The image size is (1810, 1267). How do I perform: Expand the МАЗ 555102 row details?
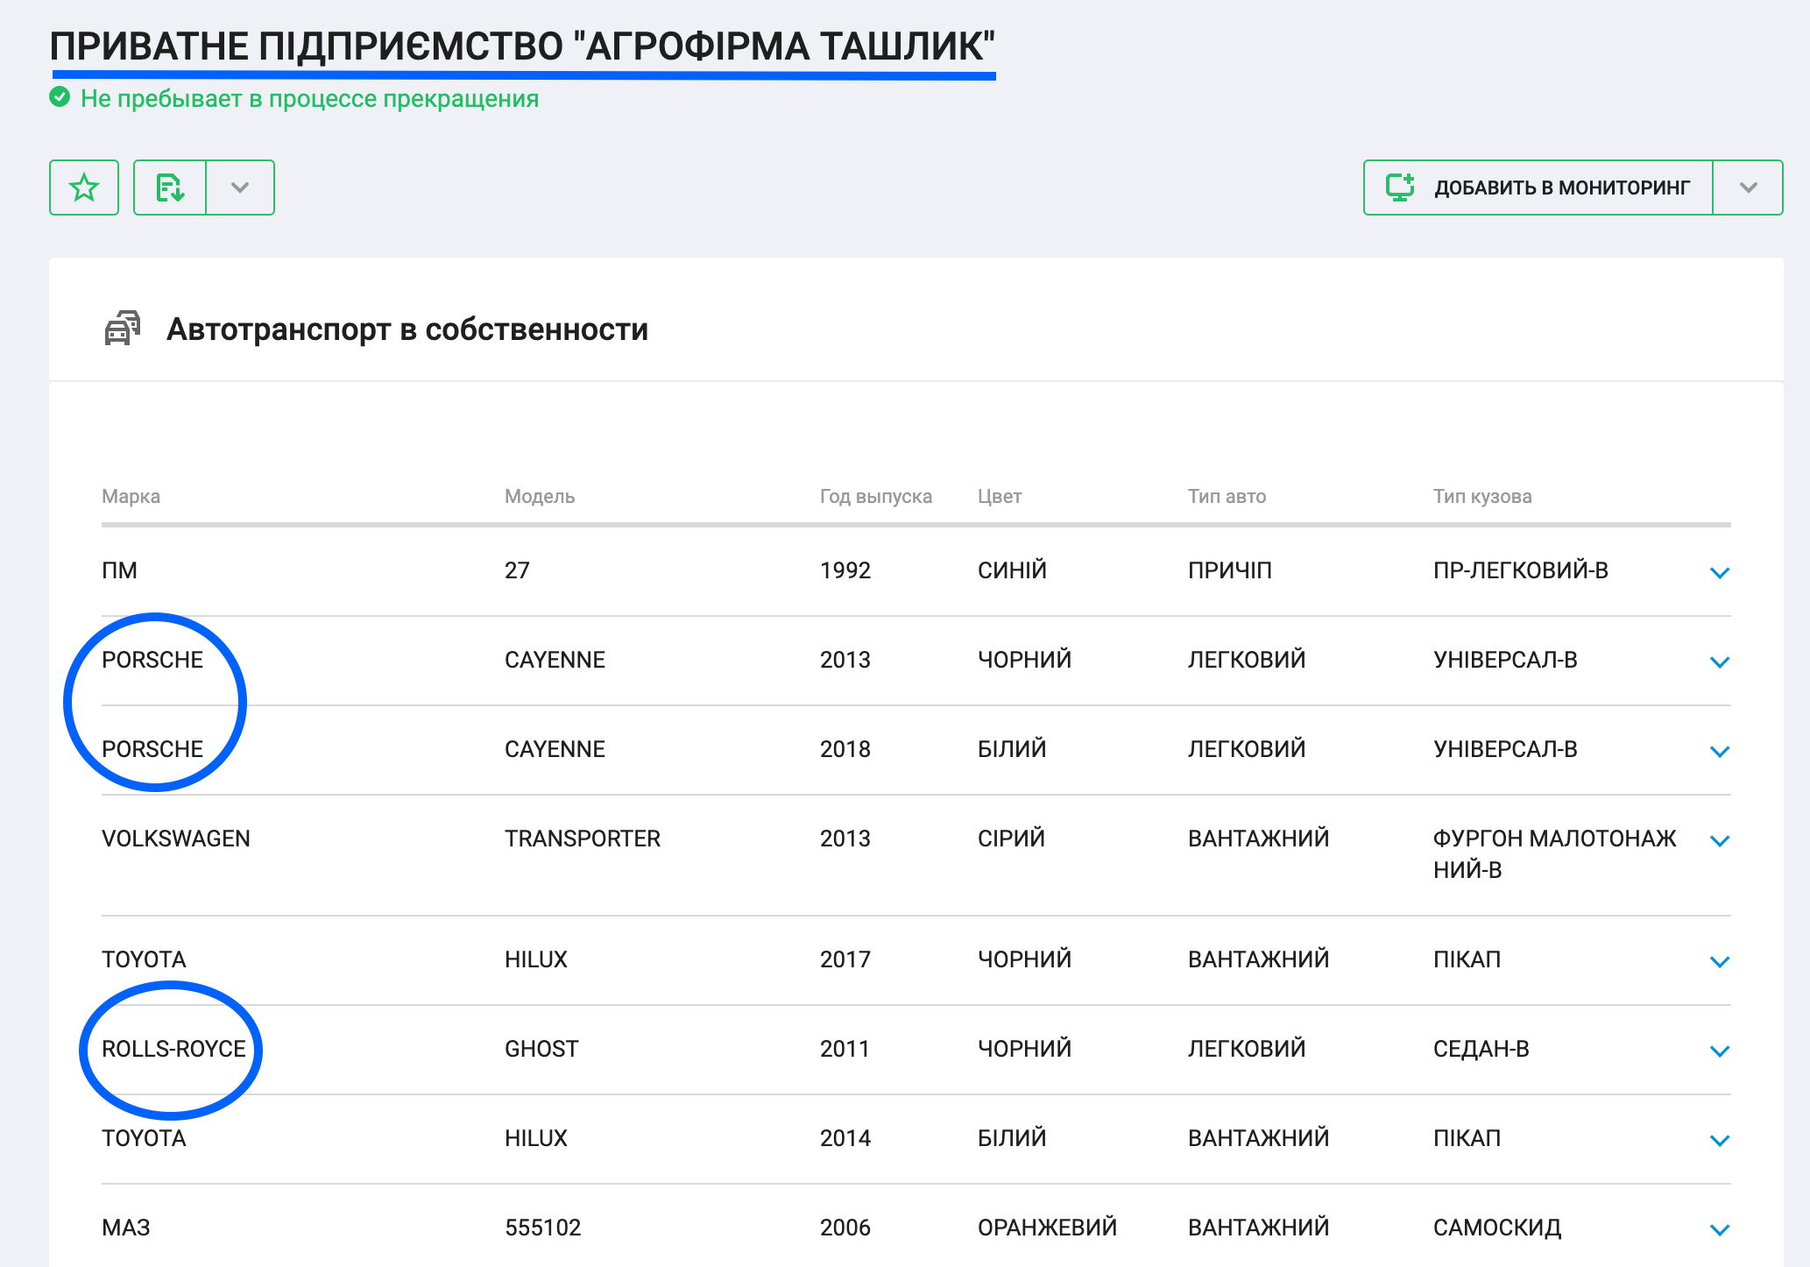pyautogui.click(x=1719, y=1229)
